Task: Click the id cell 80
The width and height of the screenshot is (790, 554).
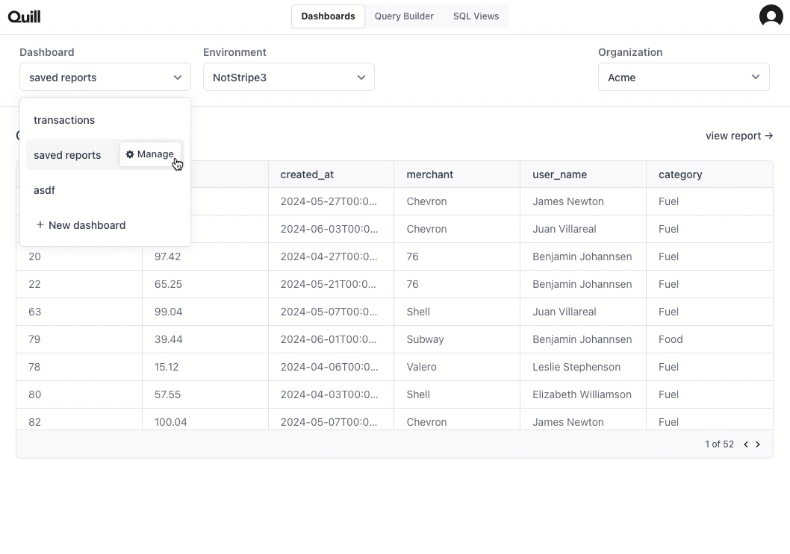Action: click(79, 395)
